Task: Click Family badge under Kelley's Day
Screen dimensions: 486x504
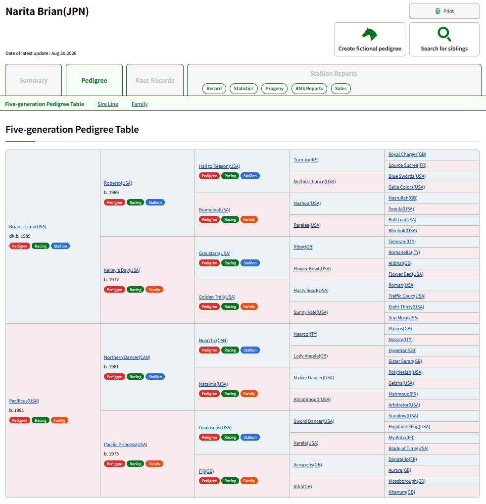Action: (x=154, y=290)
